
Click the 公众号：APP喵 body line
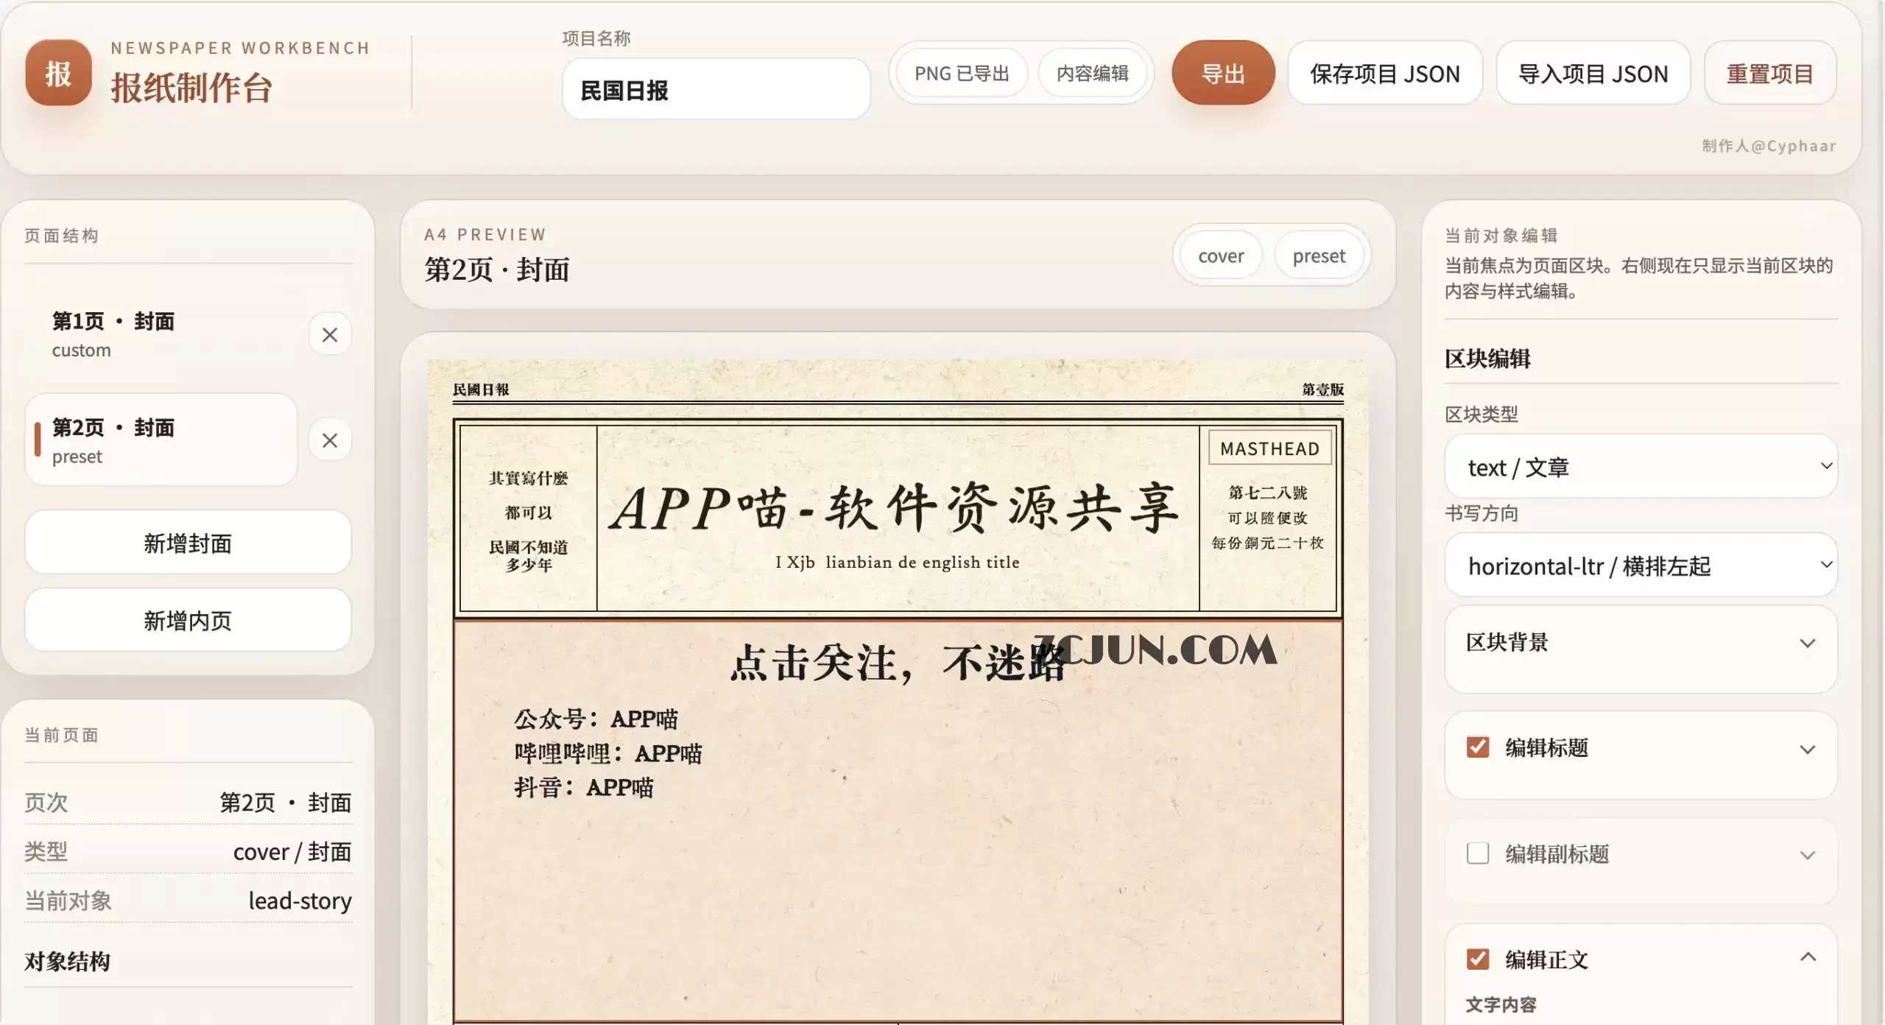click(x=595, y=718)
